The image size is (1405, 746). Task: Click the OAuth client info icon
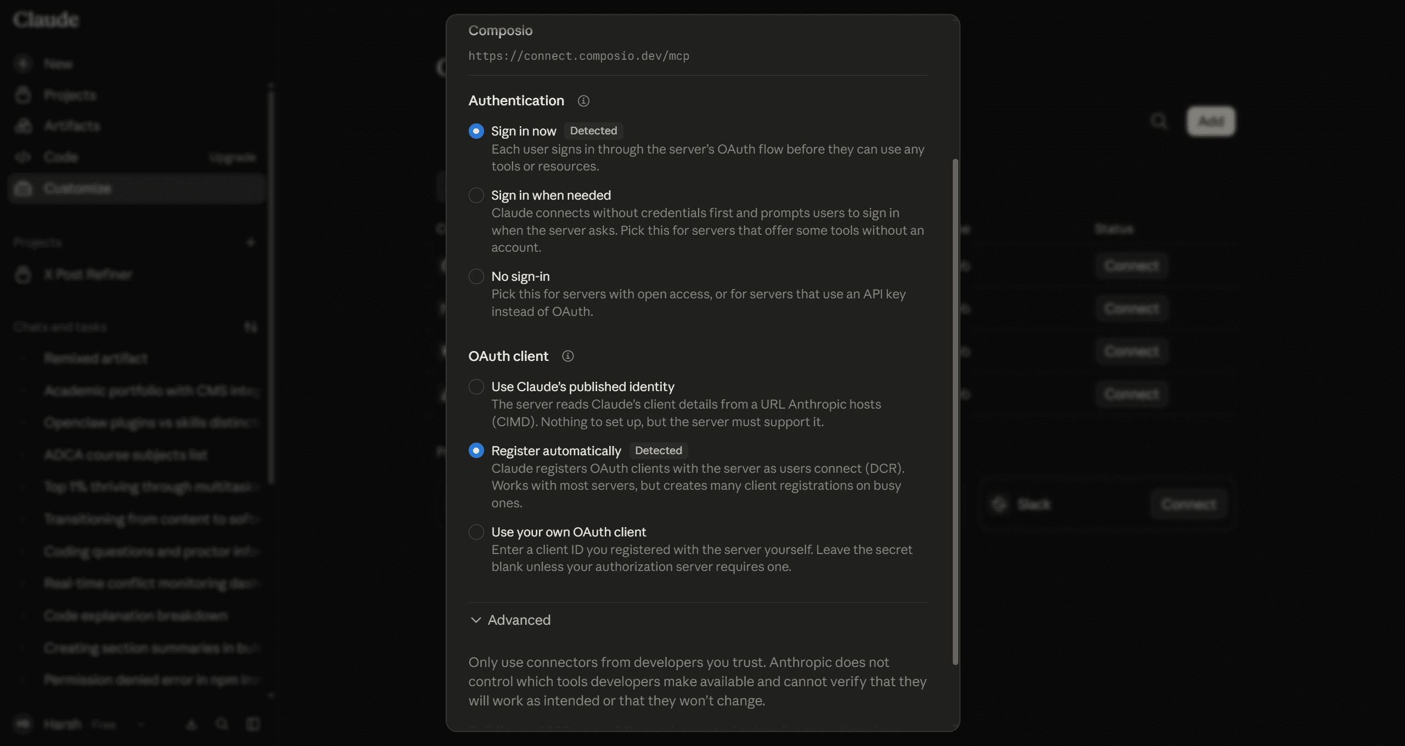pyautogui.click(x=568, y=356)
